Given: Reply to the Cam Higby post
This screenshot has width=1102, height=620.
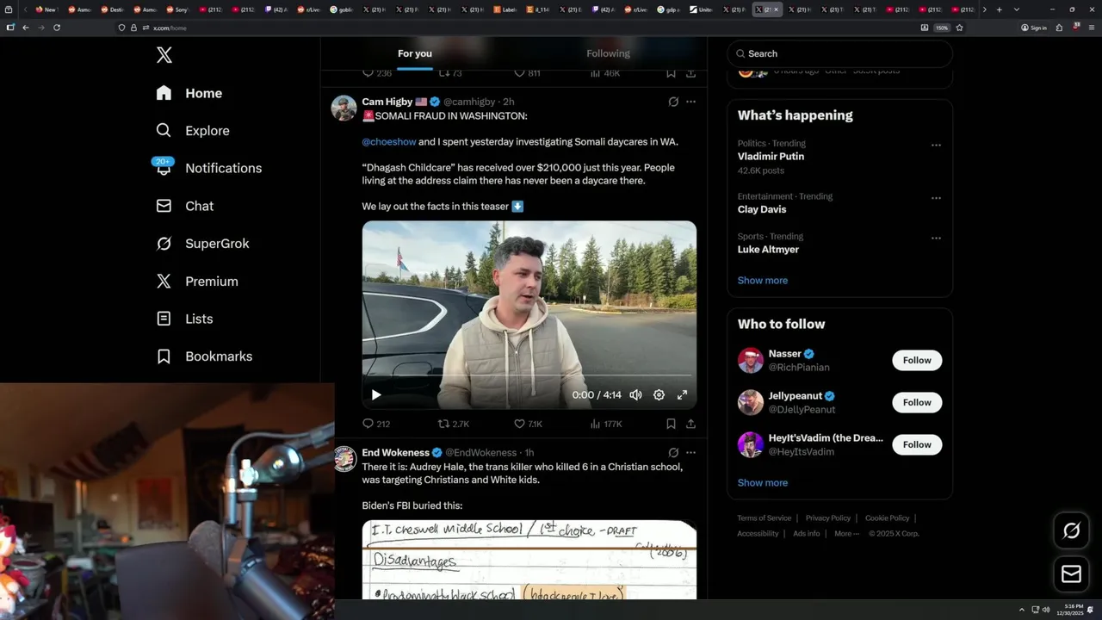Looking at the screenshot, I should coord(375,424).
